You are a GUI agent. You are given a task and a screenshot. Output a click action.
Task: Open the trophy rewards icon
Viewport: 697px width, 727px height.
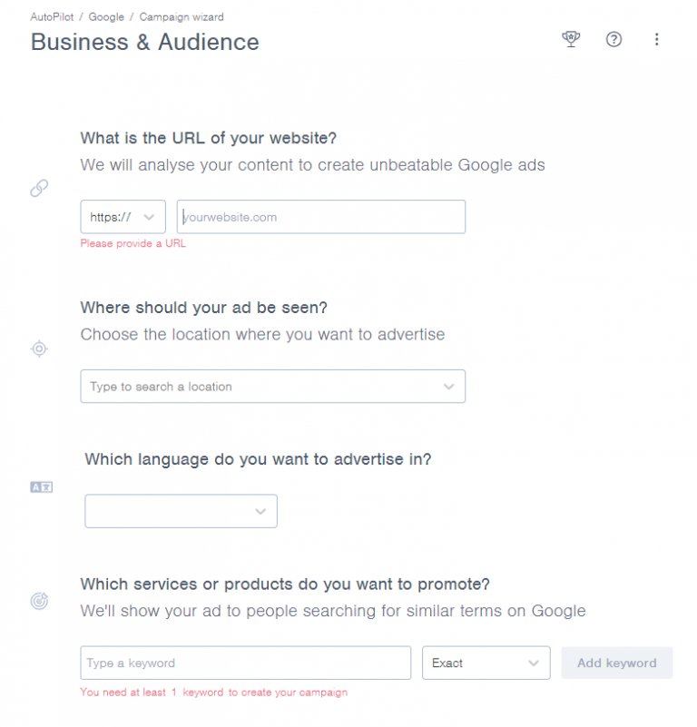(x=571, y=39)
